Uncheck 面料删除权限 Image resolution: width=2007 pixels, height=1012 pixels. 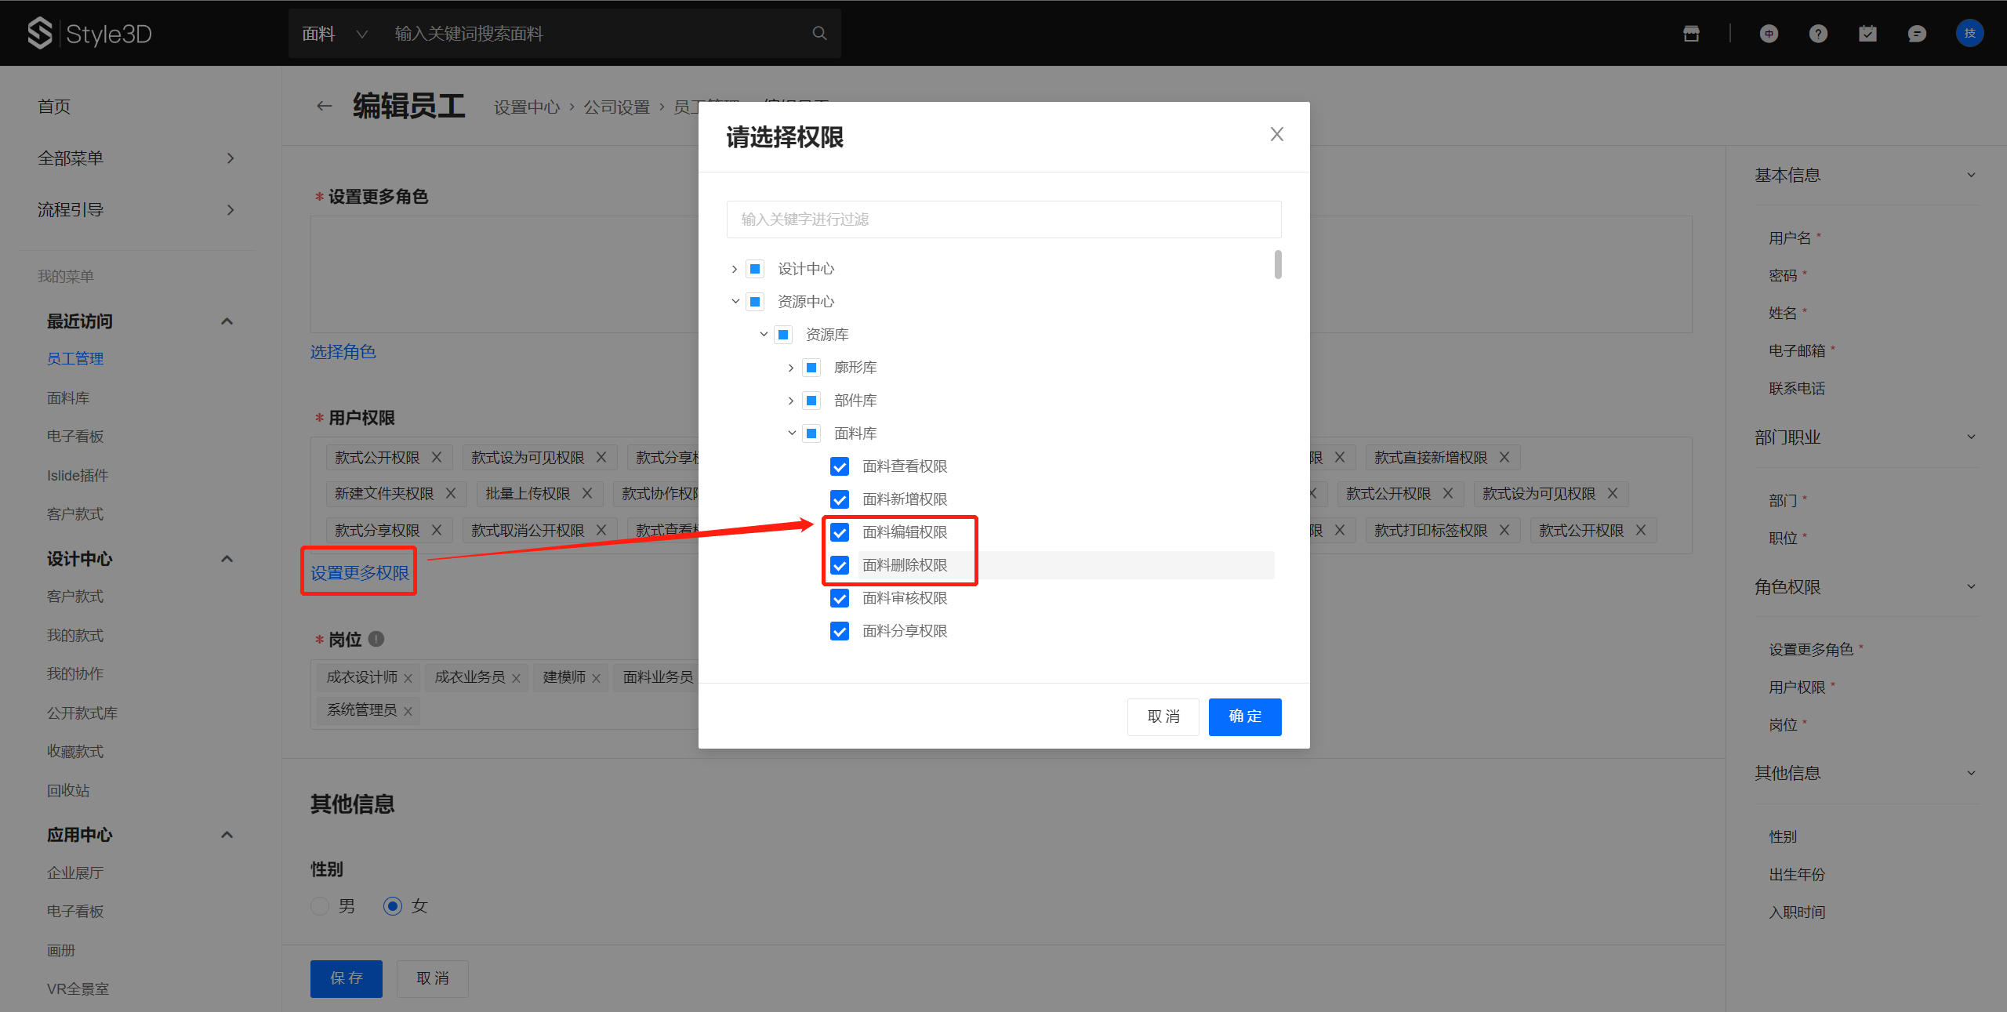(x=840, y=565)
